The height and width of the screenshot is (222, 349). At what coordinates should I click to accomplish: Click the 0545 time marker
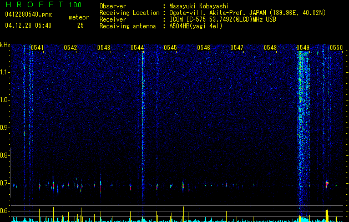(170, 48)
